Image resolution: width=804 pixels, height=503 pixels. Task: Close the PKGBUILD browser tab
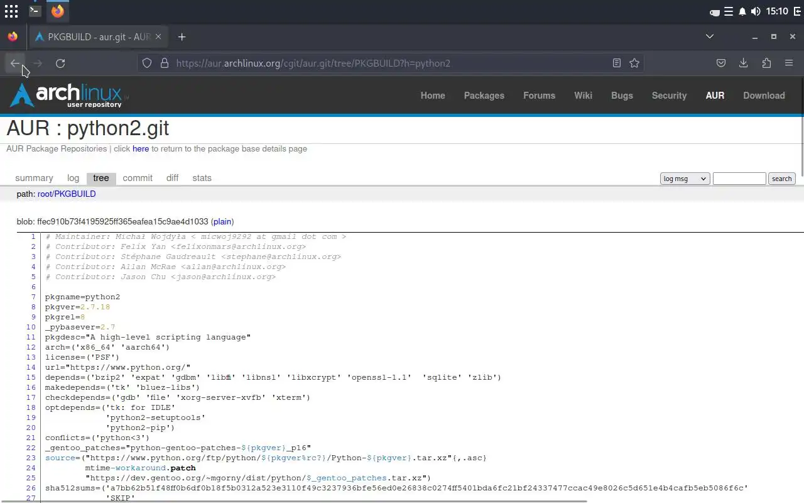(158, 36)
